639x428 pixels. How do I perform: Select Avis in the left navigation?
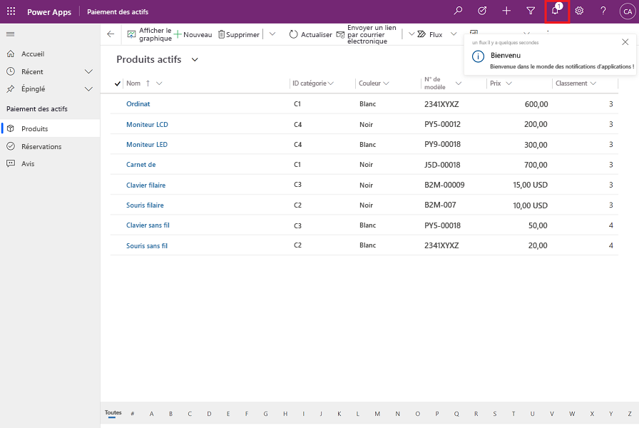28,163
